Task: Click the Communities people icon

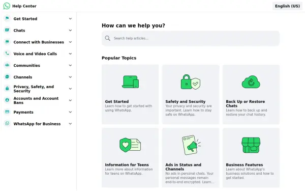Action: (x=7, y=65)
